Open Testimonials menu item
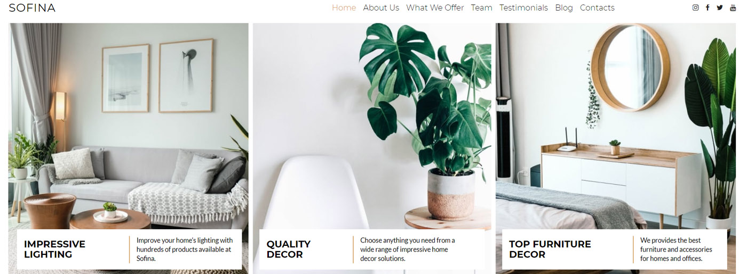The height and width of the screenshot is (274, 747). coord(523,7)
